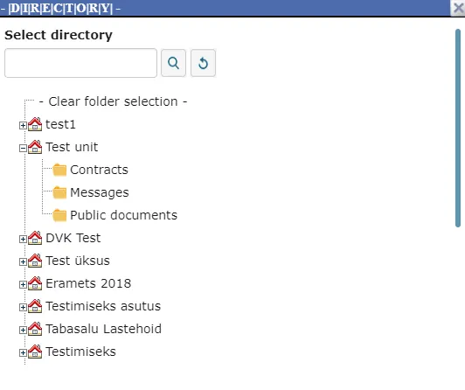Click the house icon beside Eramets 2018
The width and height of the screenshot is (465, 390).
pyautogui.click(x=35, y=283)
